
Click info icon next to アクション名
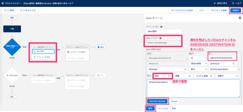pos(161,27)
